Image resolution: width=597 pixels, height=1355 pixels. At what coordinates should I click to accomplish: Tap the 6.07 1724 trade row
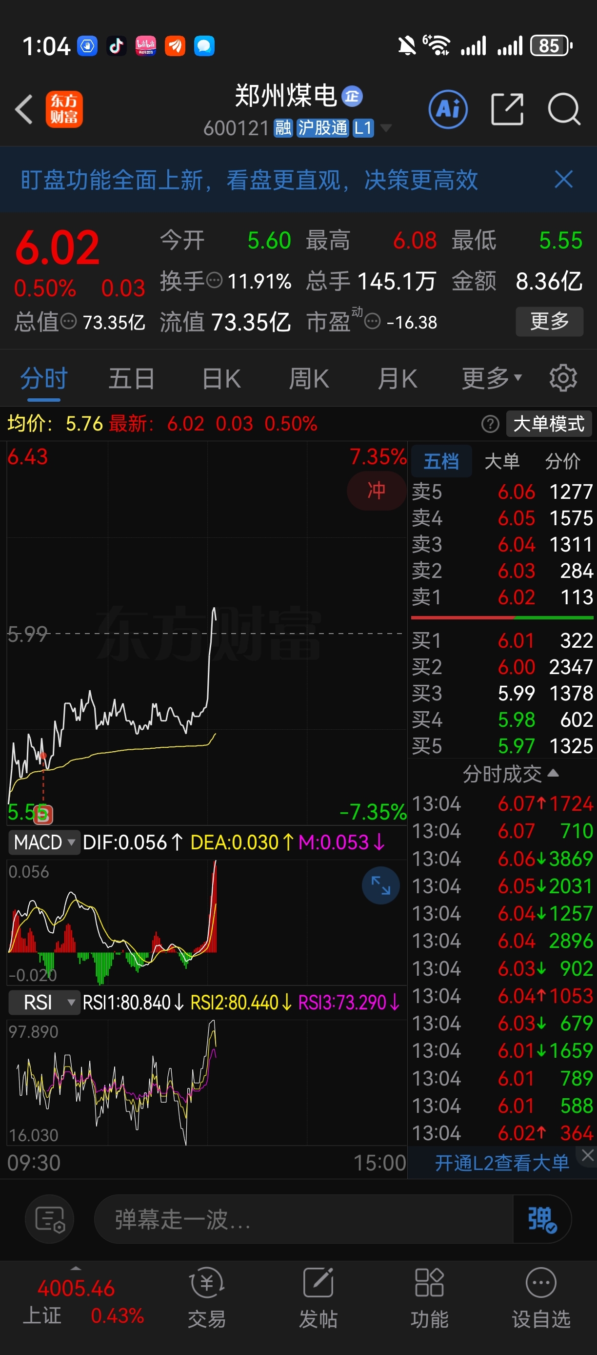(502, 804)
